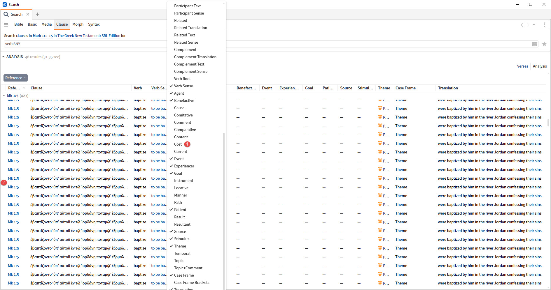Go back with history arrow
This screenshot has height=290, width=551.
[522, 25]
